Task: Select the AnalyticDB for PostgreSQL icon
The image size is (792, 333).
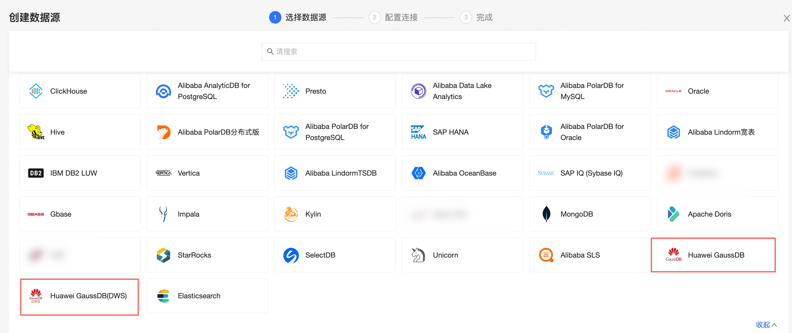Action: coord(163,91)
